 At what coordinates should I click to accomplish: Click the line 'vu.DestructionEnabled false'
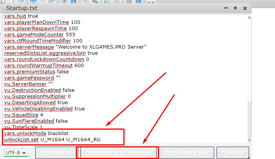pyautogui.click(x=39, y=90)
